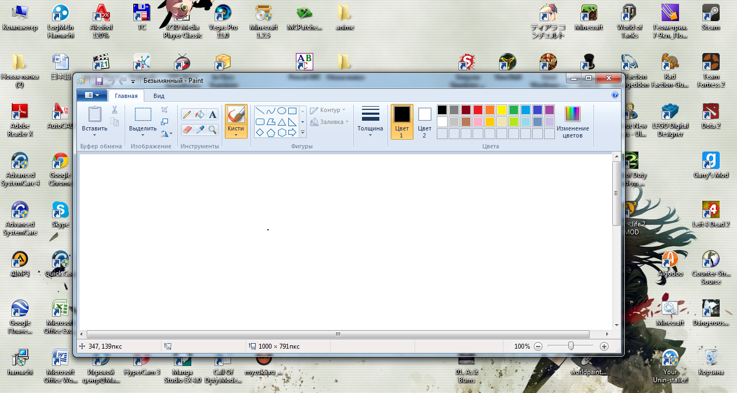
Task: Open the Контур outline dropdown
Action: point(328,110)
